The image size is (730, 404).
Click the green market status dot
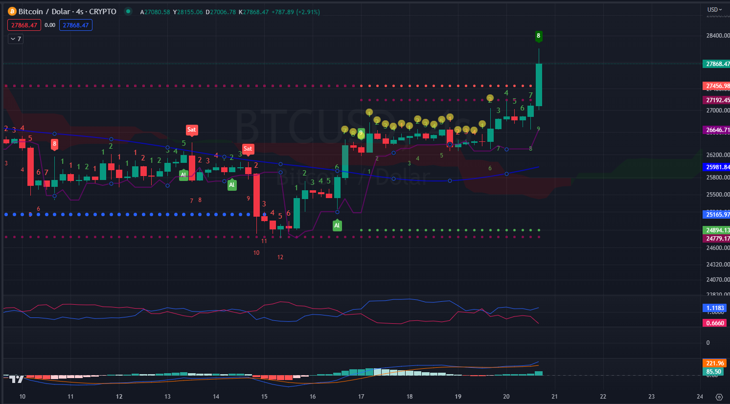(x=128, y=11)
